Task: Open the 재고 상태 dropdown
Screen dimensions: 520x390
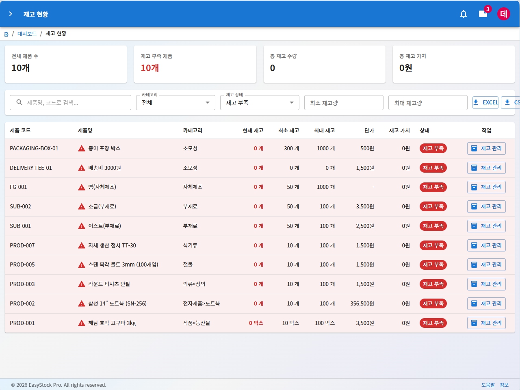Action: click(260, 103)
